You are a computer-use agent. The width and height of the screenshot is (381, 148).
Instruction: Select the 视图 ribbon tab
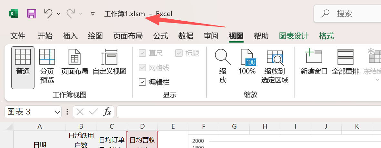click(236, 36)
